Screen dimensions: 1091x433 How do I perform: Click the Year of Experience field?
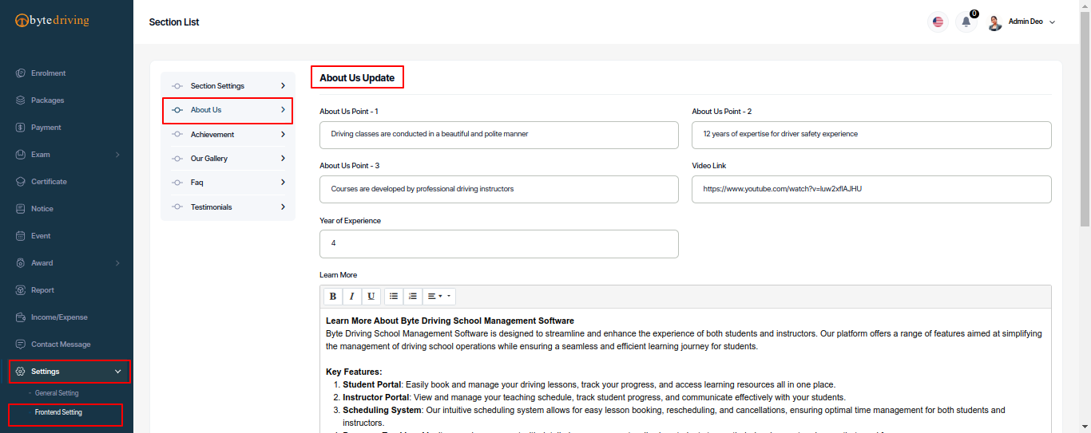click(498, 244)
